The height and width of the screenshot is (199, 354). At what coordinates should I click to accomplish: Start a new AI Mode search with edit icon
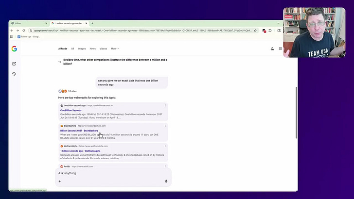coord(14,64)
